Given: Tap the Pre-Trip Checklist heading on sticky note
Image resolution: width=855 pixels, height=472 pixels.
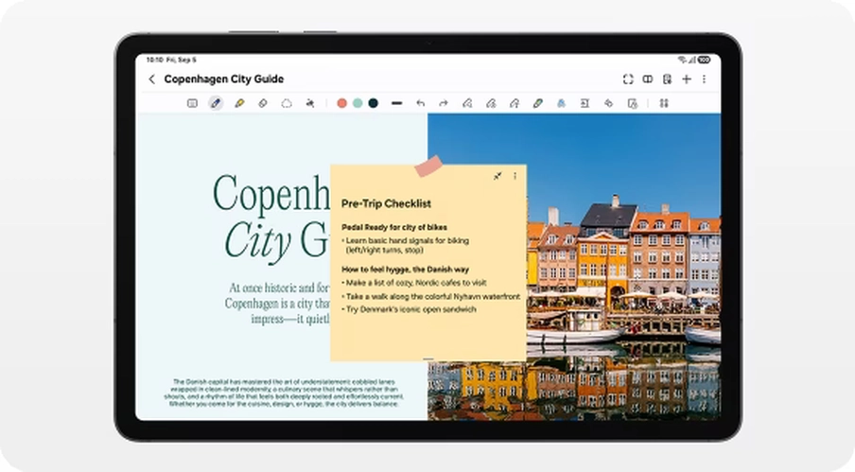Looking at the screenshot, I should click(386, 203).
